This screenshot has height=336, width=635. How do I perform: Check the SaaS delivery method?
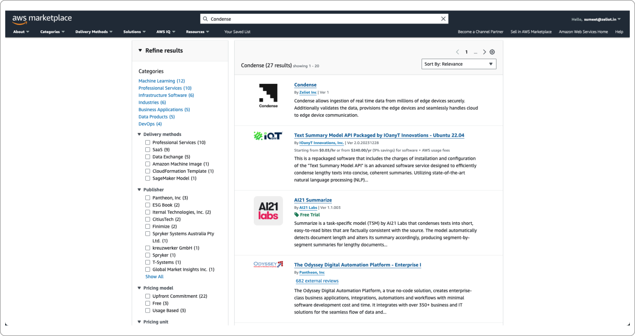coord(148,150)
